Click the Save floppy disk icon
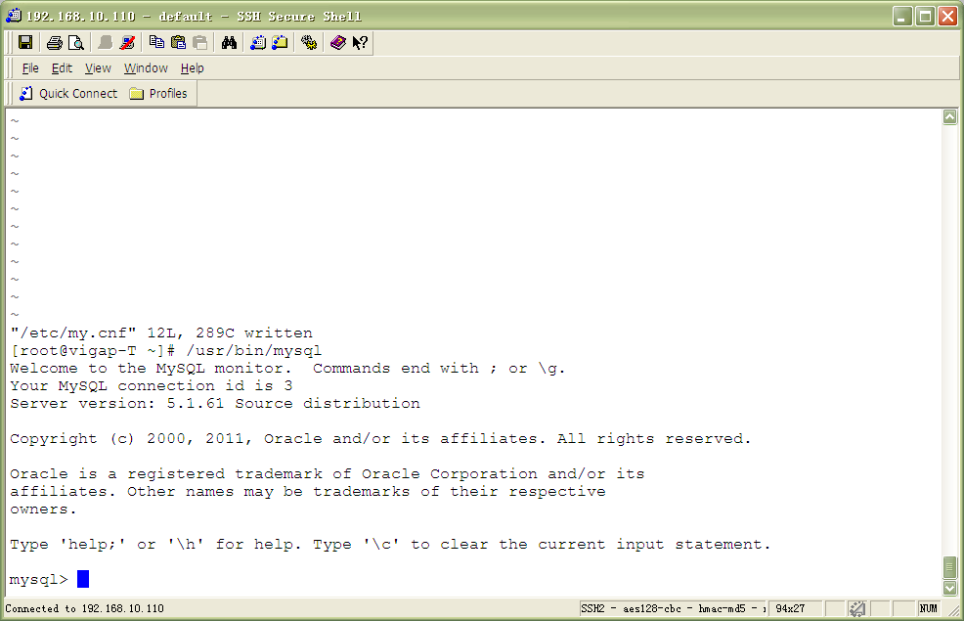The width and height of the screenshot is (964, 621). [x=25, y=42]
